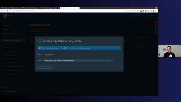Click the browser back arrow

pyautogui.click(x=2, y=11)
